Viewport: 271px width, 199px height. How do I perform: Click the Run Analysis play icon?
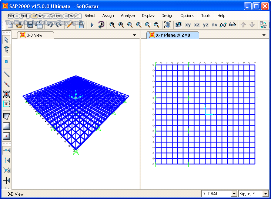[92, 25]
